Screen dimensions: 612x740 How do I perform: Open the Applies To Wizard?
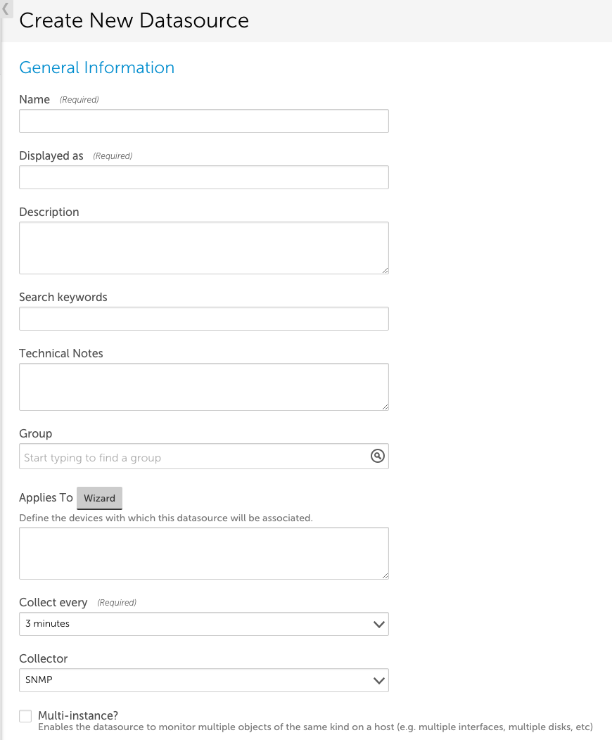pos(99,498)
